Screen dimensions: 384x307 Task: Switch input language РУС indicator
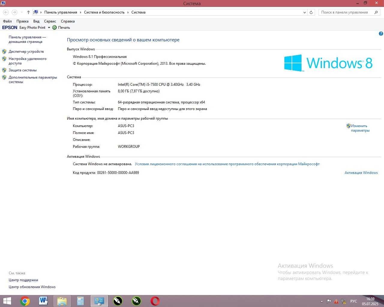(x=354, y=301)
